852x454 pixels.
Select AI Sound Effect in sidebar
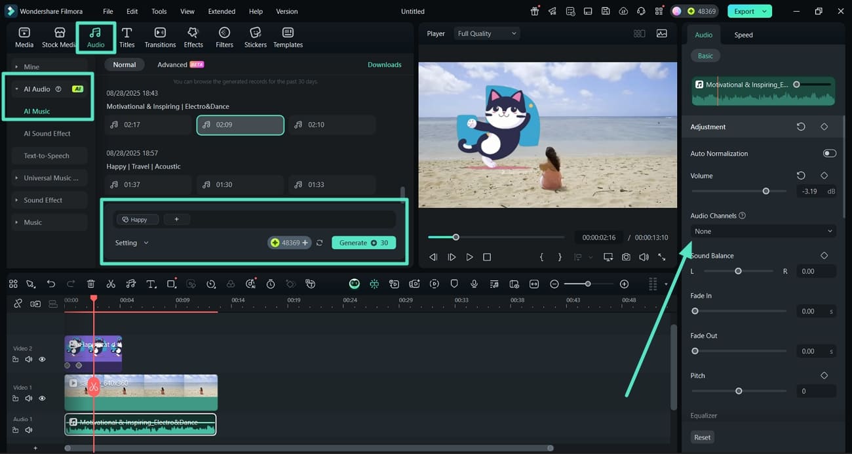click(x=47, y=133)
